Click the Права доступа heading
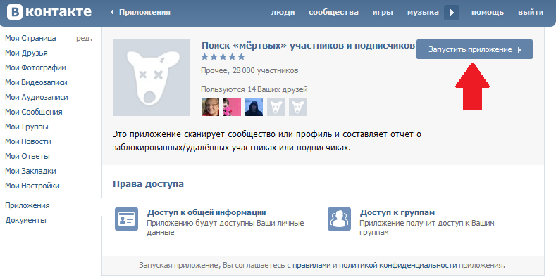 (x=148, y=184)
